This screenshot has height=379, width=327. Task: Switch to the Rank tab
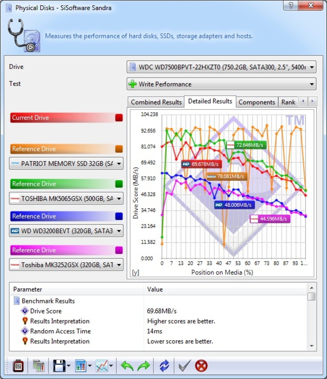pos(288,102)
